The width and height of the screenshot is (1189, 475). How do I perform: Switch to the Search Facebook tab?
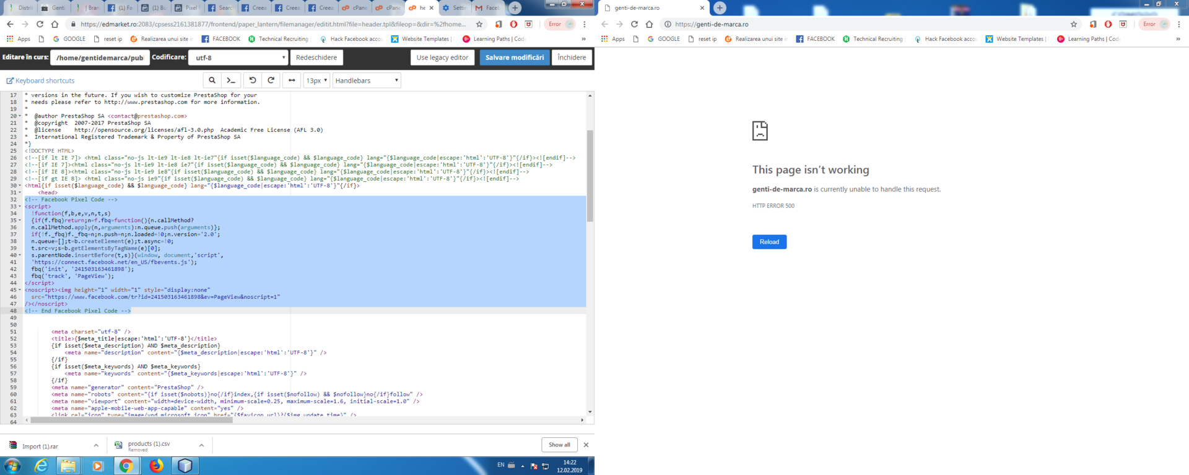(x=220, y=8)
